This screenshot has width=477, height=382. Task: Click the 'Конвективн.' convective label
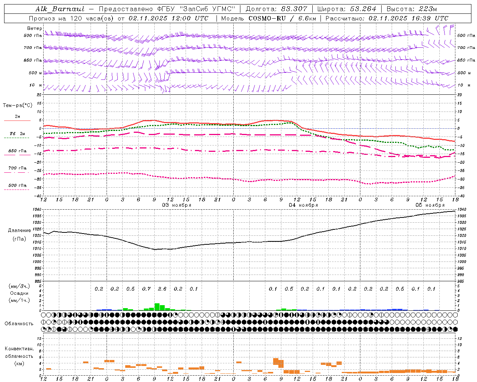[x=19, y=349]
